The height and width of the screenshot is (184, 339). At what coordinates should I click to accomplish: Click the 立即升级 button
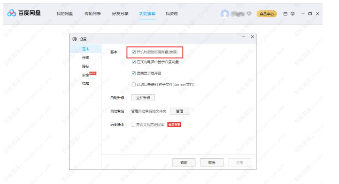[143, 98]
